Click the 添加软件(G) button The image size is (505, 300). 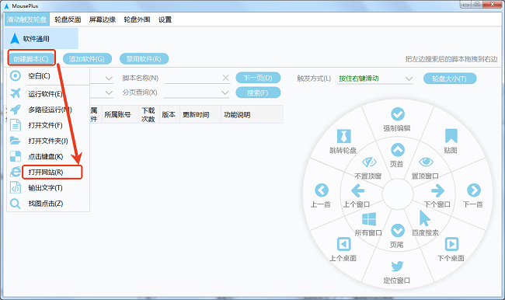click(x=87, y=58)
